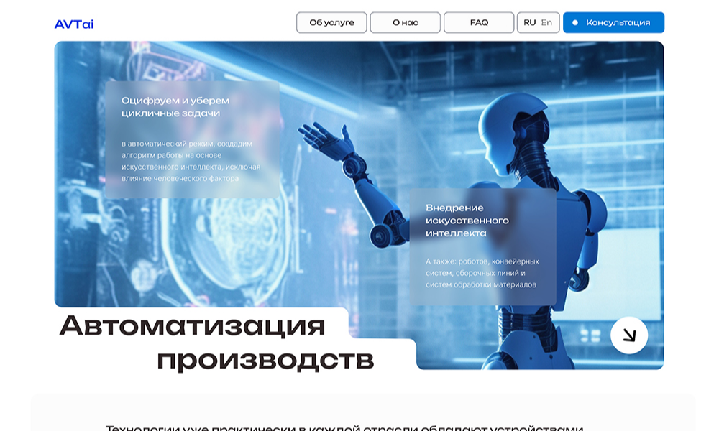
Task: Click the Внедрение искусственного интеллекта card title
Action: click(x=467, y=221)
